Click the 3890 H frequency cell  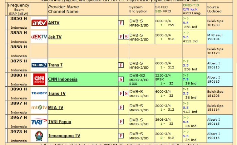coord(19,93)
